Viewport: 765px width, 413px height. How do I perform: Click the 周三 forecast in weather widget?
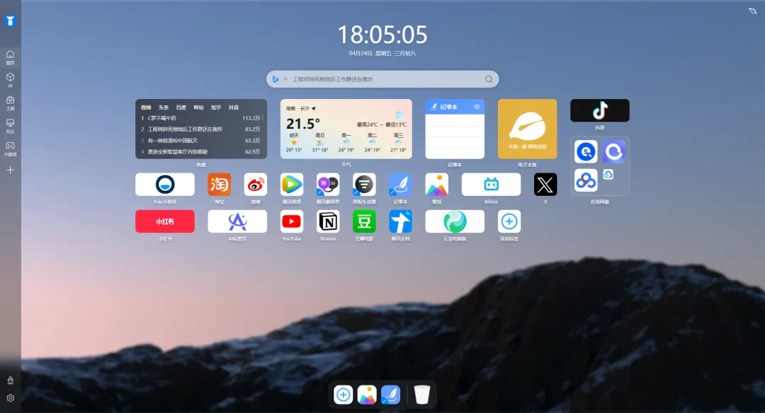pos(398,143)
